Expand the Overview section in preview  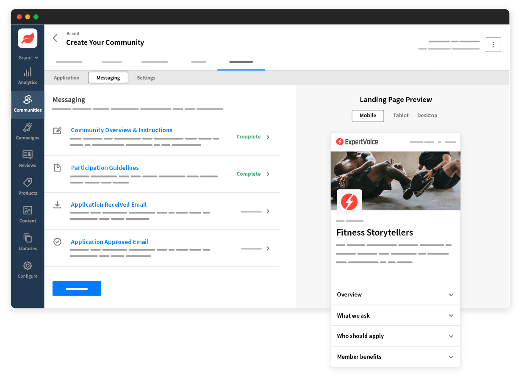pos(395,294)
